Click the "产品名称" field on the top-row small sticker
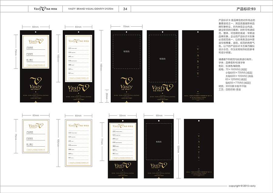273x193 pixels. point(35,48)
